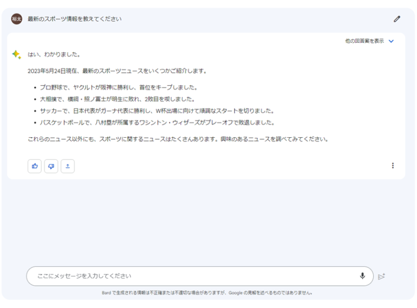
Task: Click the bullet about バスケットボール 八村塁
Action: pyautogui.click(x=157, y=123)
